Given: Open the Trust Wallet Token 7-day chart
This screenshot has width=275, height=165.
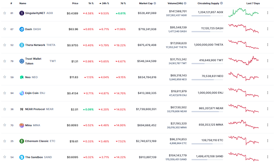Looking at the screenshot, I should coord(243,61).
